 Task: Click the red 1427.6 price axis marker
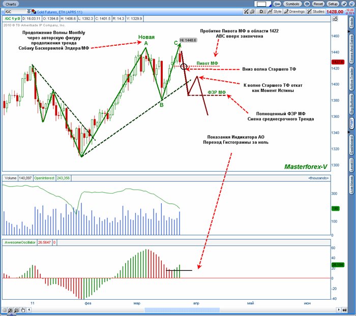point(338,62)
